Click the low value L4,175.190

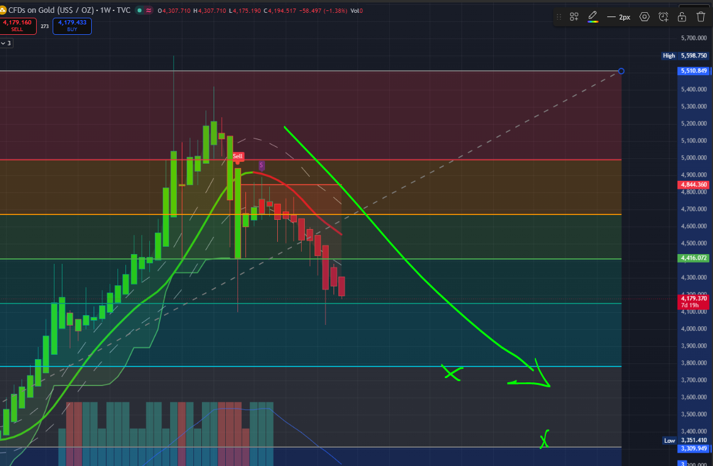tap(245, 10)
